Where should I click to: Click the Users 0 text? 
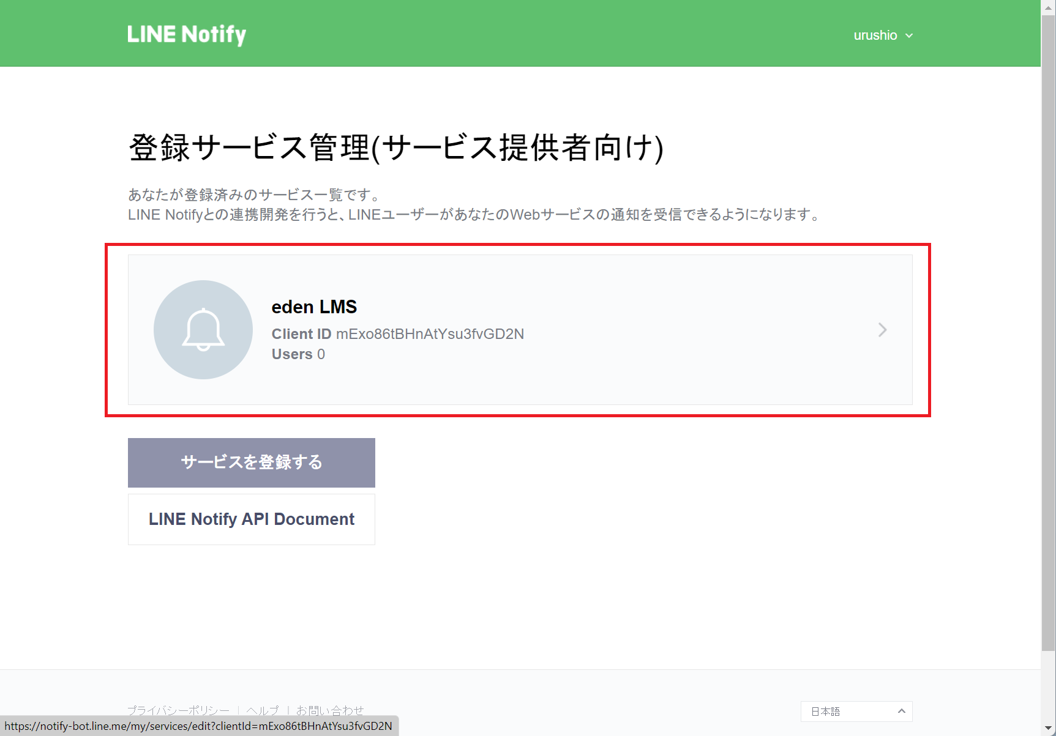298,354
